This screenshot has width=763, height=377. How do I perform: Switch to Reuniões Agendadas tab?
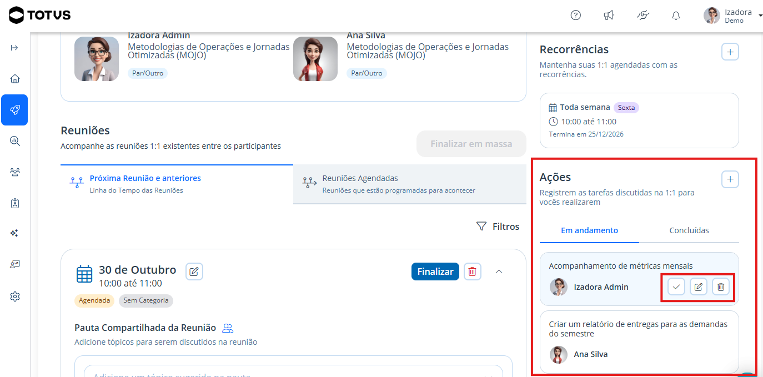(410, 184)
